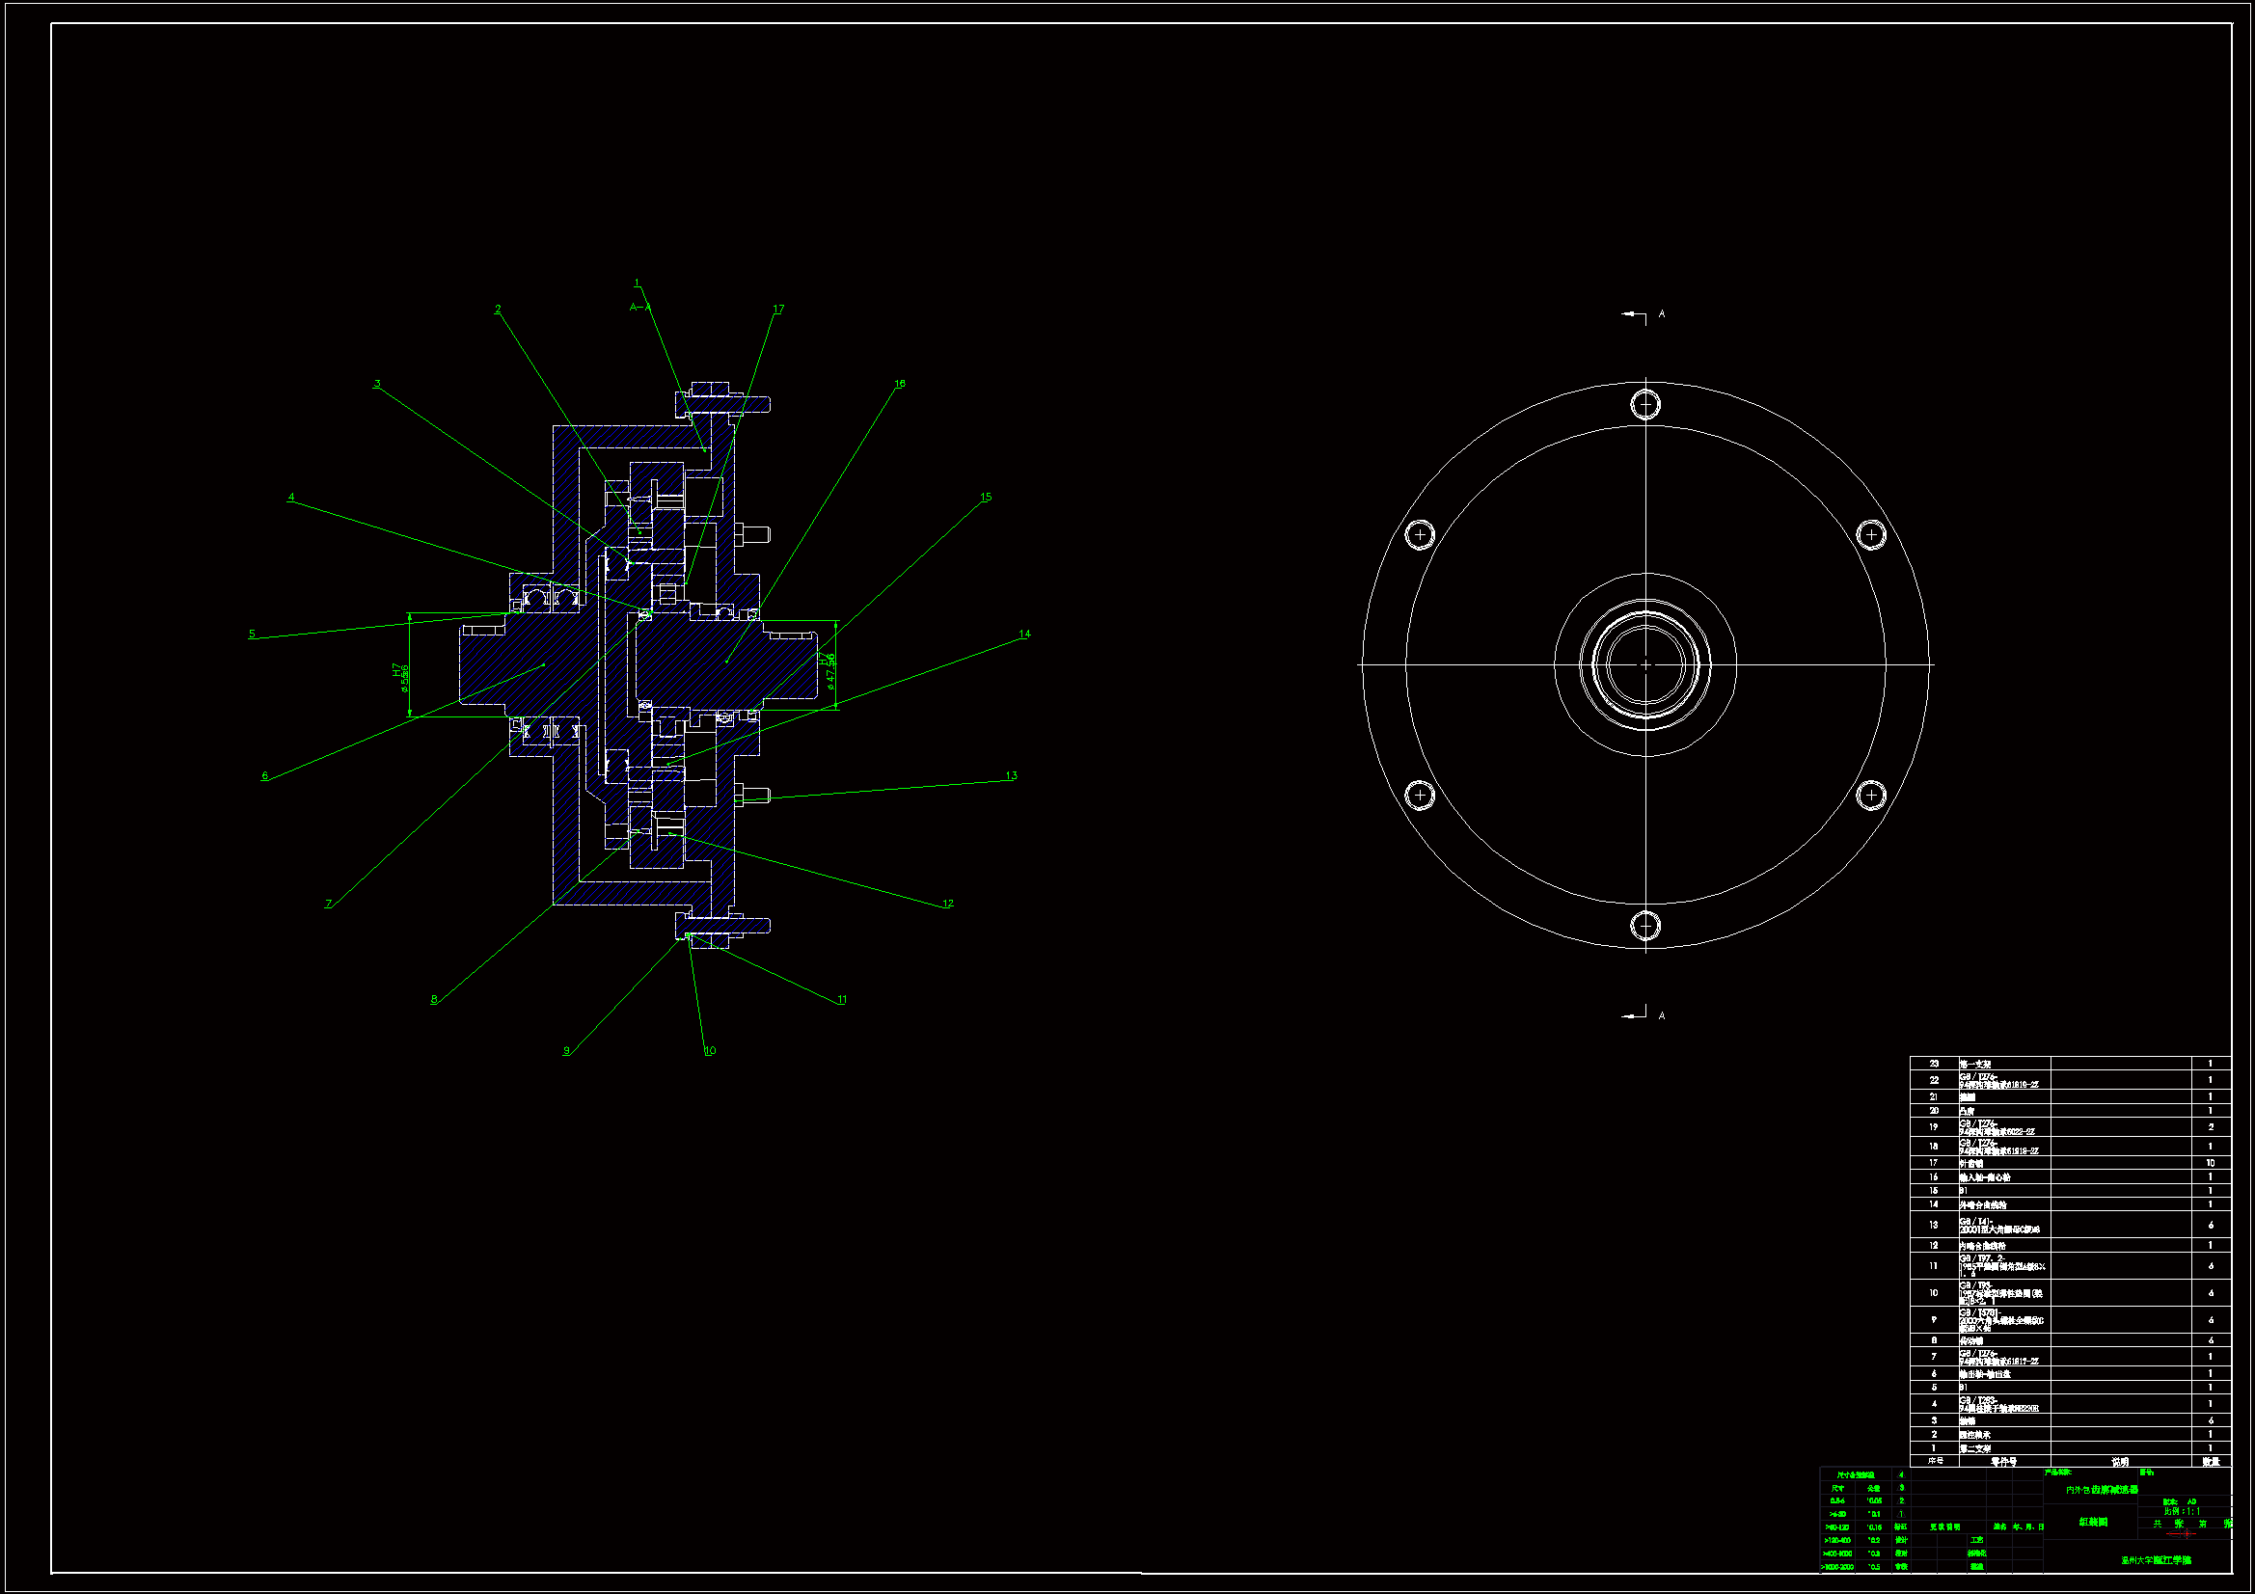2255x1594 pixels.
Task: Click part balloon number 17
Action: click(777, 309)
